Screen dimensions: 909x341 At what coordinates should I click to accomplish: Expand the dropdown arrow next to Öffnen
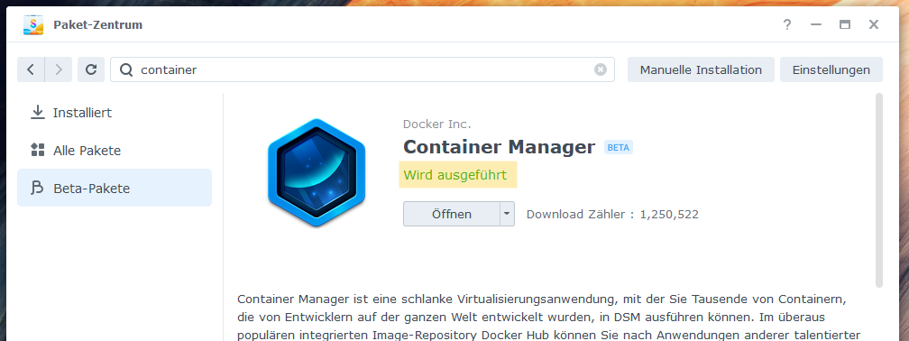(x=507, y=214)
